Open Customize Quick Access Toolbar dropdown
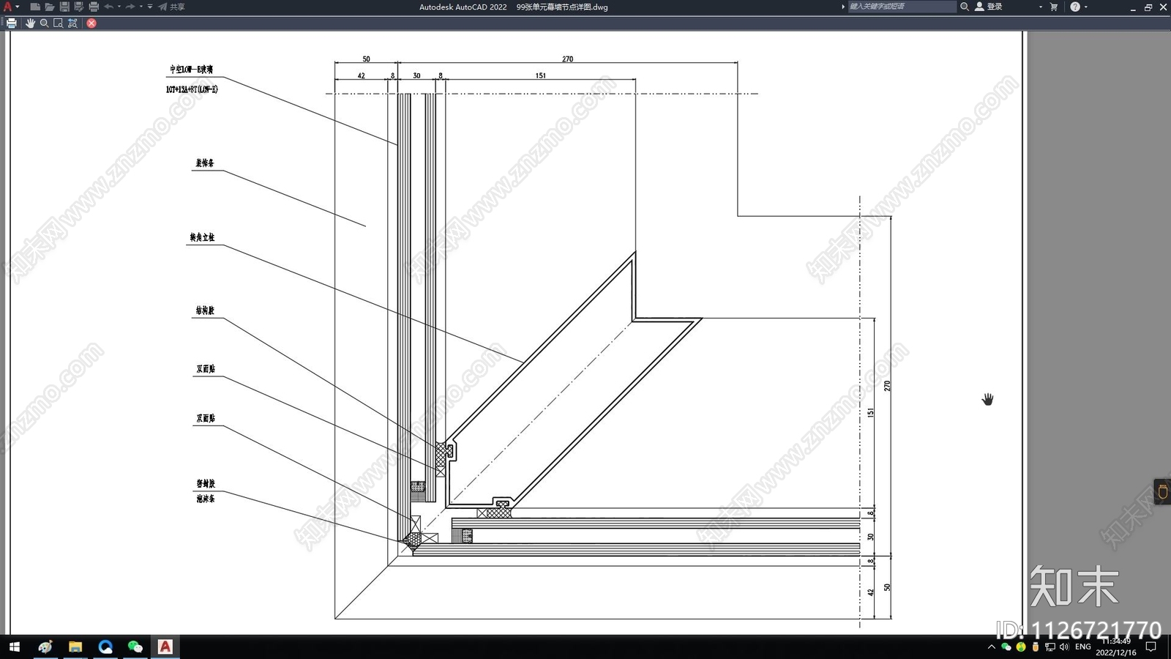The image size is (1171, 659). [x=150, y=7]
